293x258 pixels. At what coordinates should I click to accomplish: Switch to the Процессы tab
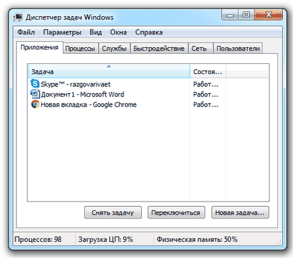pyautogui.click(x=80, y=49)
